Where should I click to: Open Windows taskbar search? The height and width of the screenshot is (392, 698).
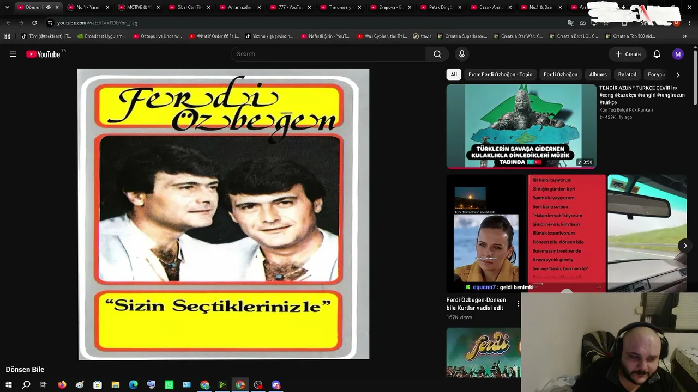click(26, 385)
